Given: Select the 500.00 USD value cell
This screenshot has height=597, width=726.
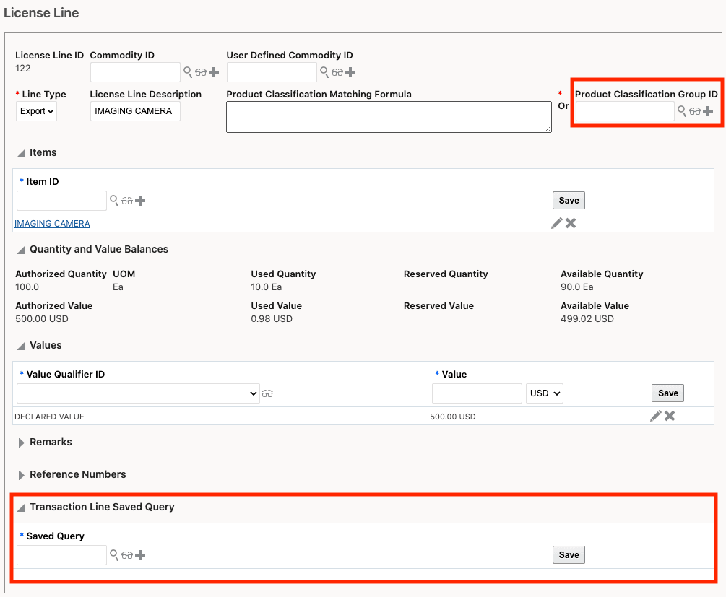Looking at the screenshot, I should (x=453, y=417).
